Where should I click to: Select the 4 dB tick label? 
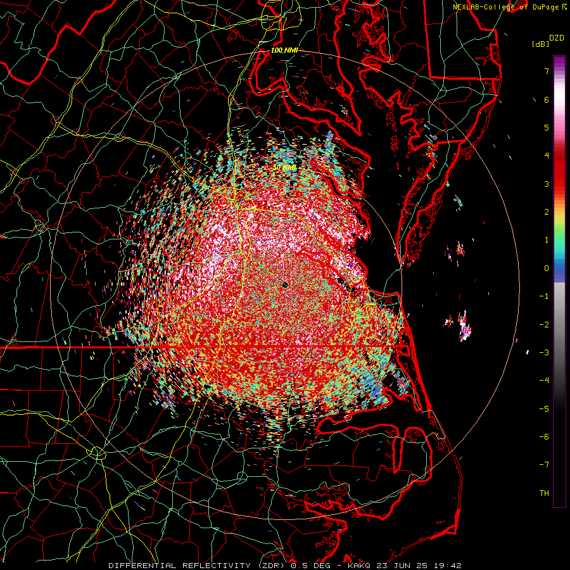coord(547,156)
